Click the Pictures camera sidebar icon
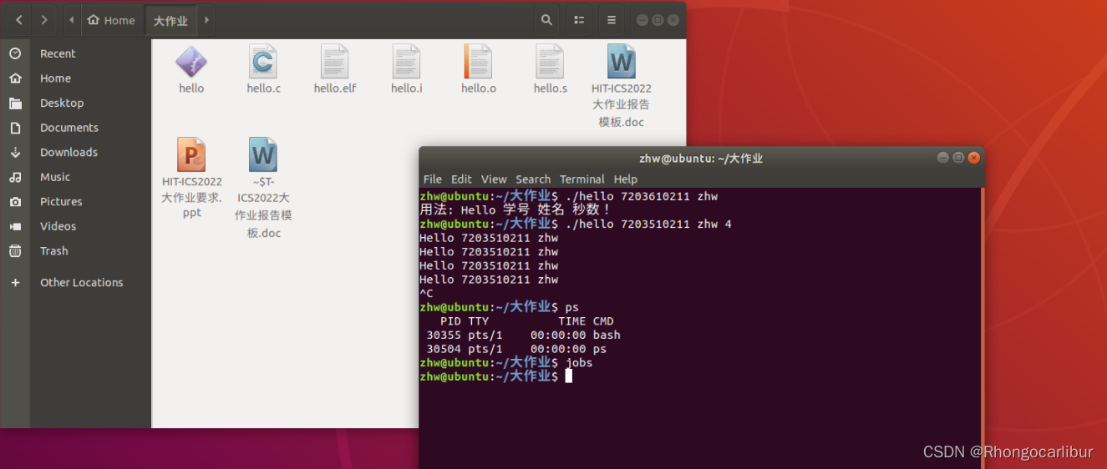 pos(15,202)
